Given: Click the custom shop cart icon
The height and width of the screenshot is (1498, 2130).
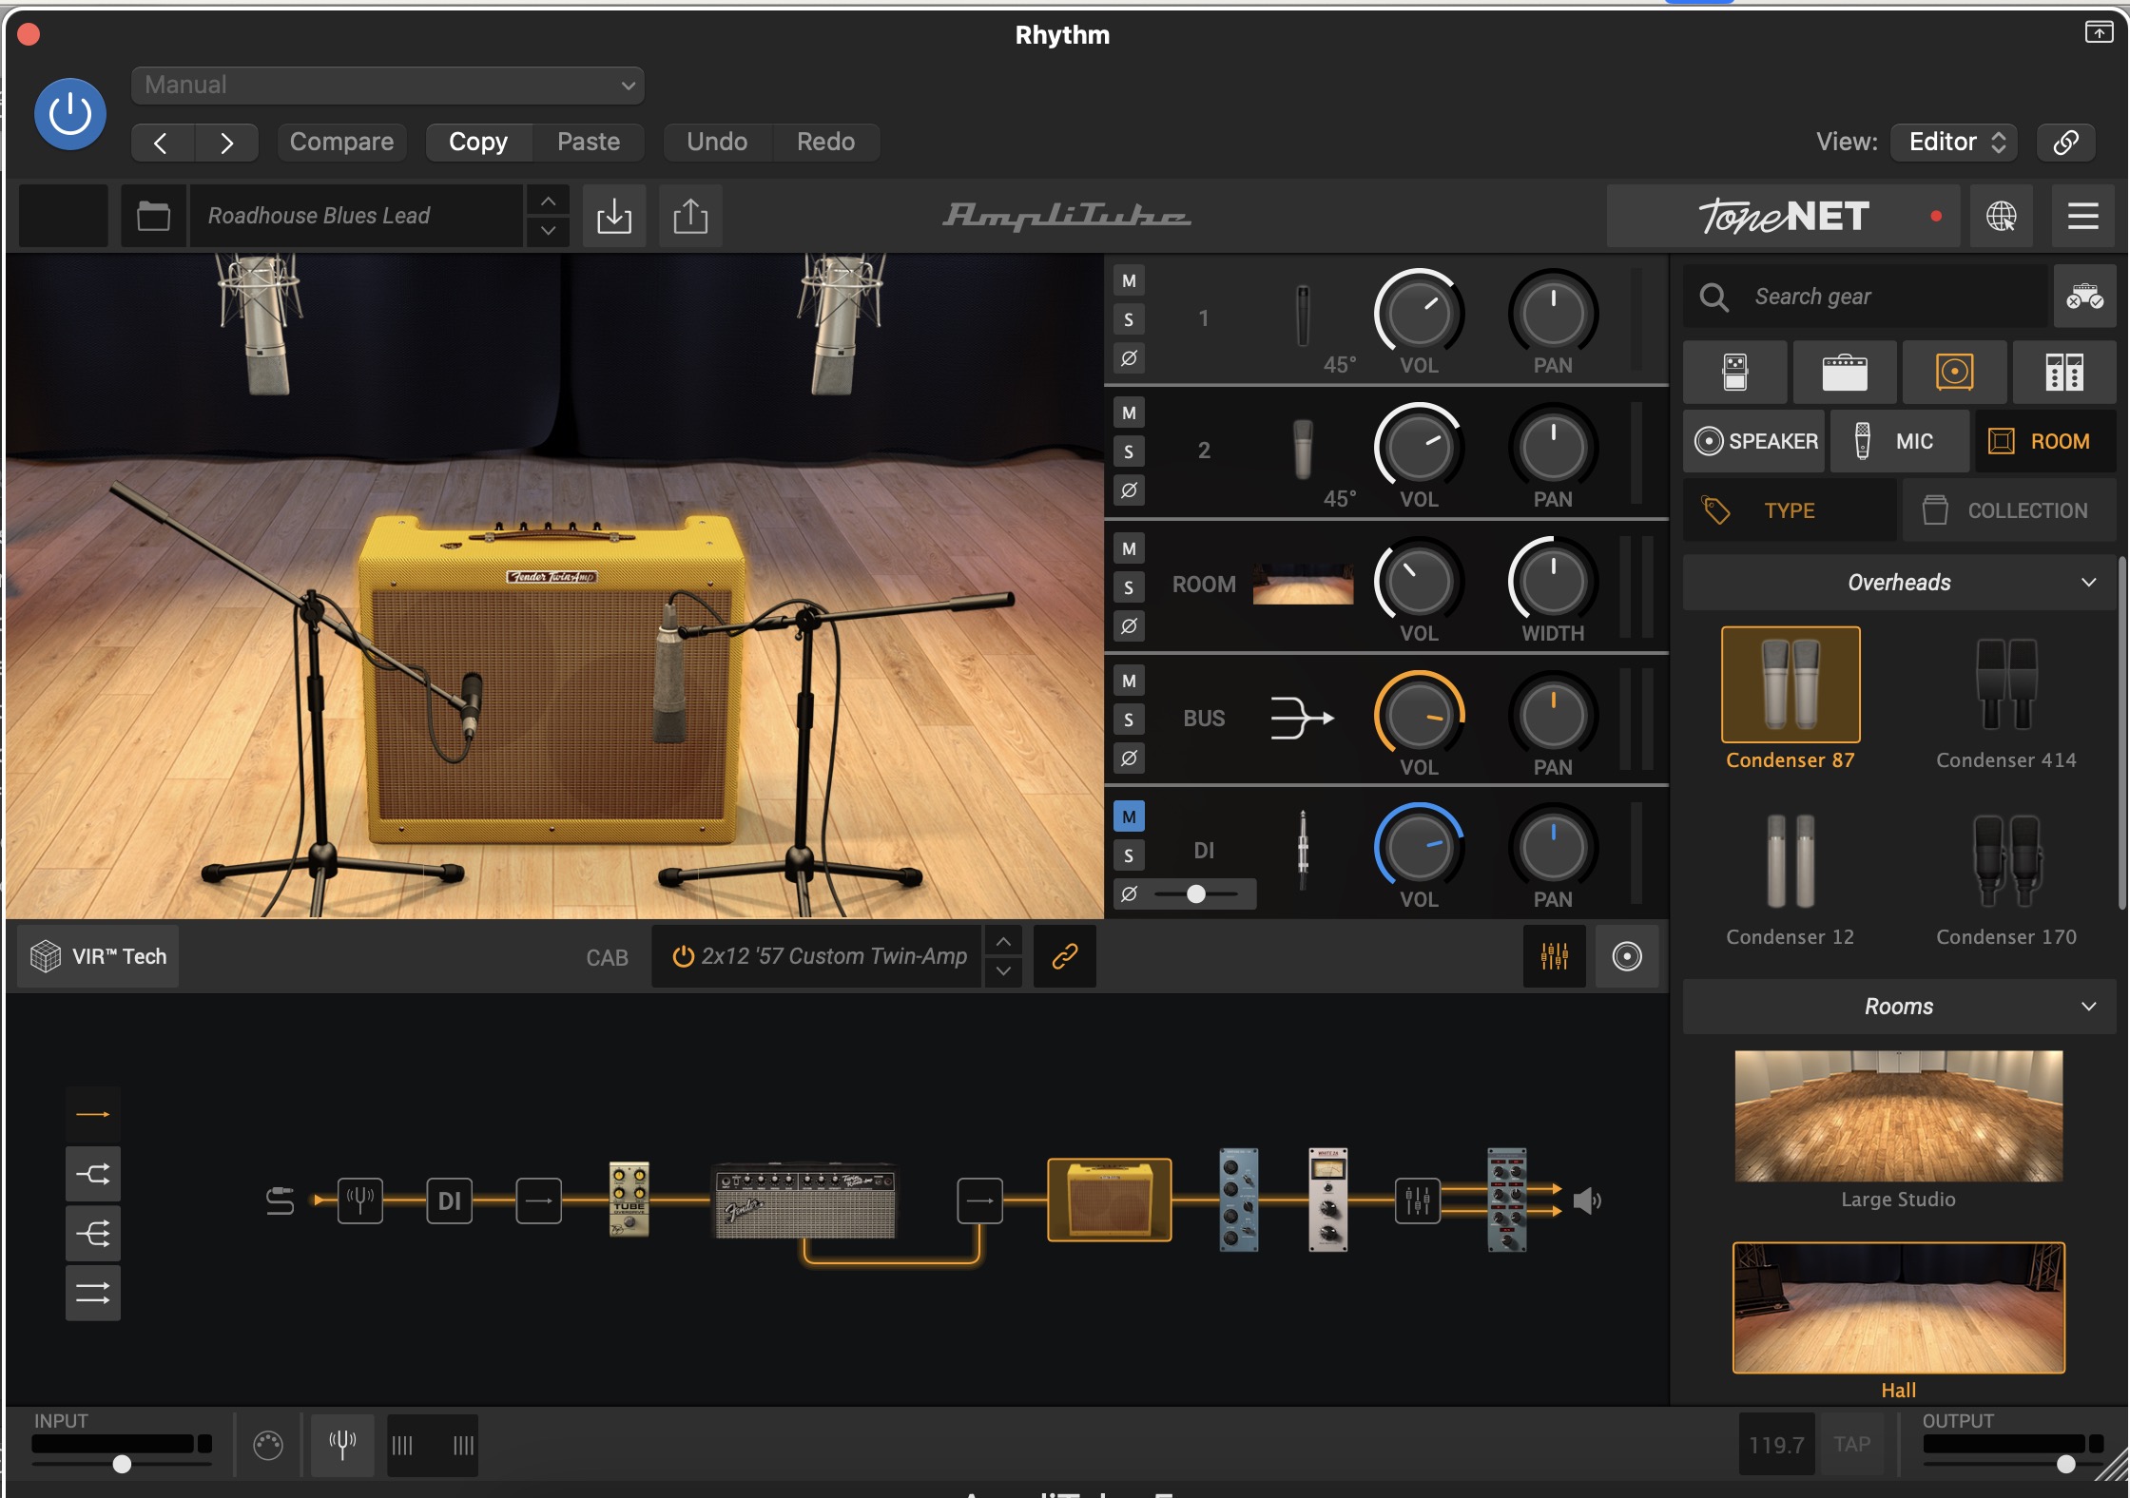Looking at the screenshot, I should coord(2084,298).
